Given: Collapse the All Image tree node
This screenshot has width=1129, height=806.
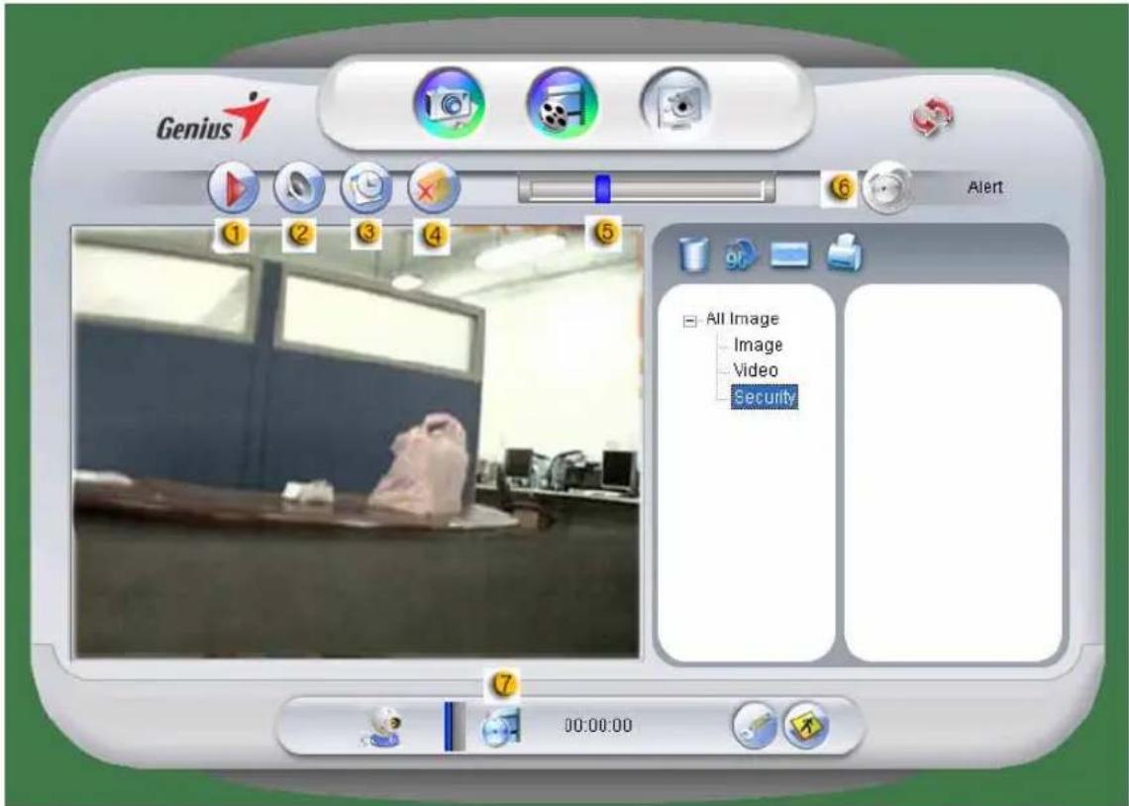Looking at the screenshot, I should (x=690, y=321).
